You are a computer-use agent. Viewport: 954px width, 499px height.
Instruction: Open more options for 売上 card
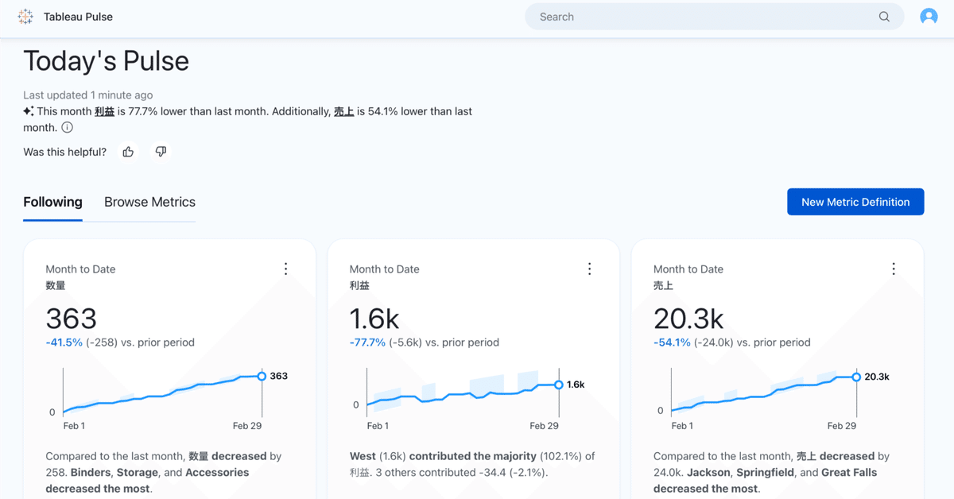pyautogui.click(x=894, y=269)
